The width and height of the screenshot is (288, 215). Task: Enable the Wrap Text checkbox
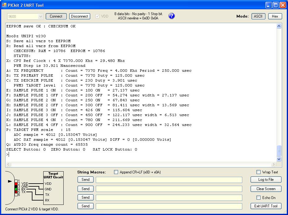pyautogui.click(x=259, y=172)
